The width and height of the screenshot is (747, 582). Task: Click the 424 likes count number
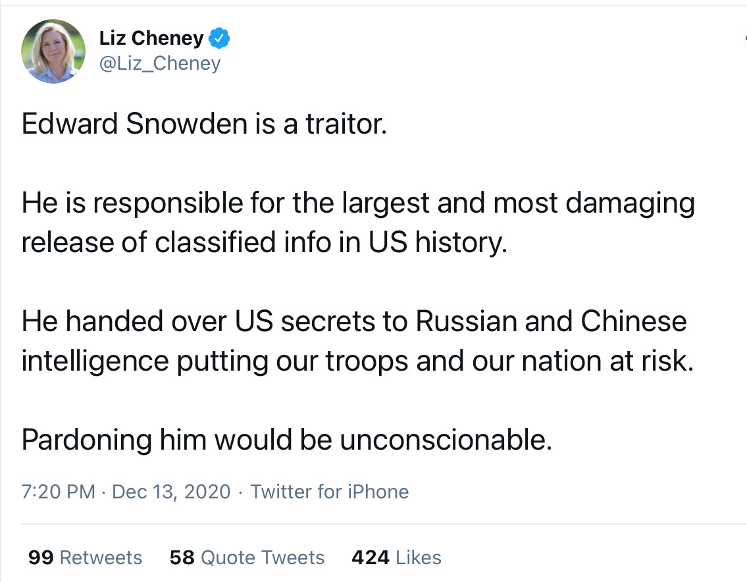click(371, 558)
